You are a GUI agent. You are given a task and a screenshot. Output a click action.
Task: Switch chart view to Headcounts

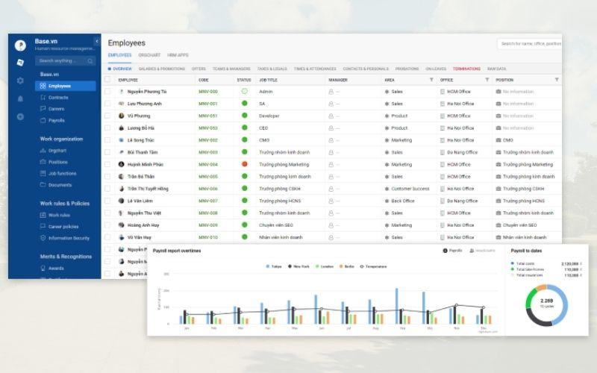(x=482, y=251)
